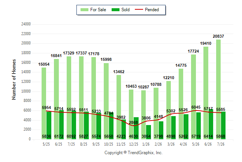Click the Sold dark green legend swatch
Screen dimensions: 242x162
[115, 10]
